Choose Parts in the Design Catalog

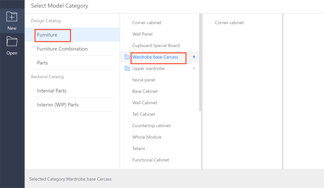(42, 63)
